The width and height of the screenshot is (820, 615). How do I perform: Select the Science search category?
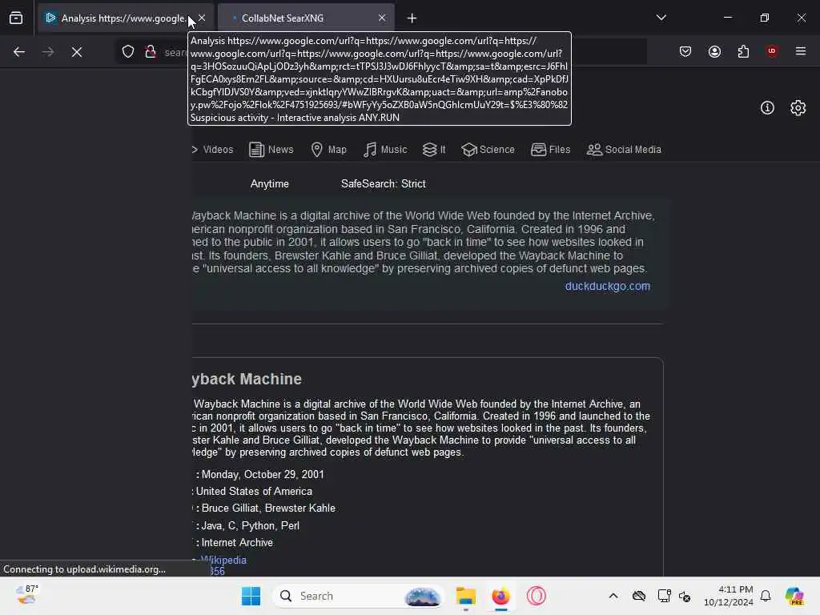tap(488, 150)
